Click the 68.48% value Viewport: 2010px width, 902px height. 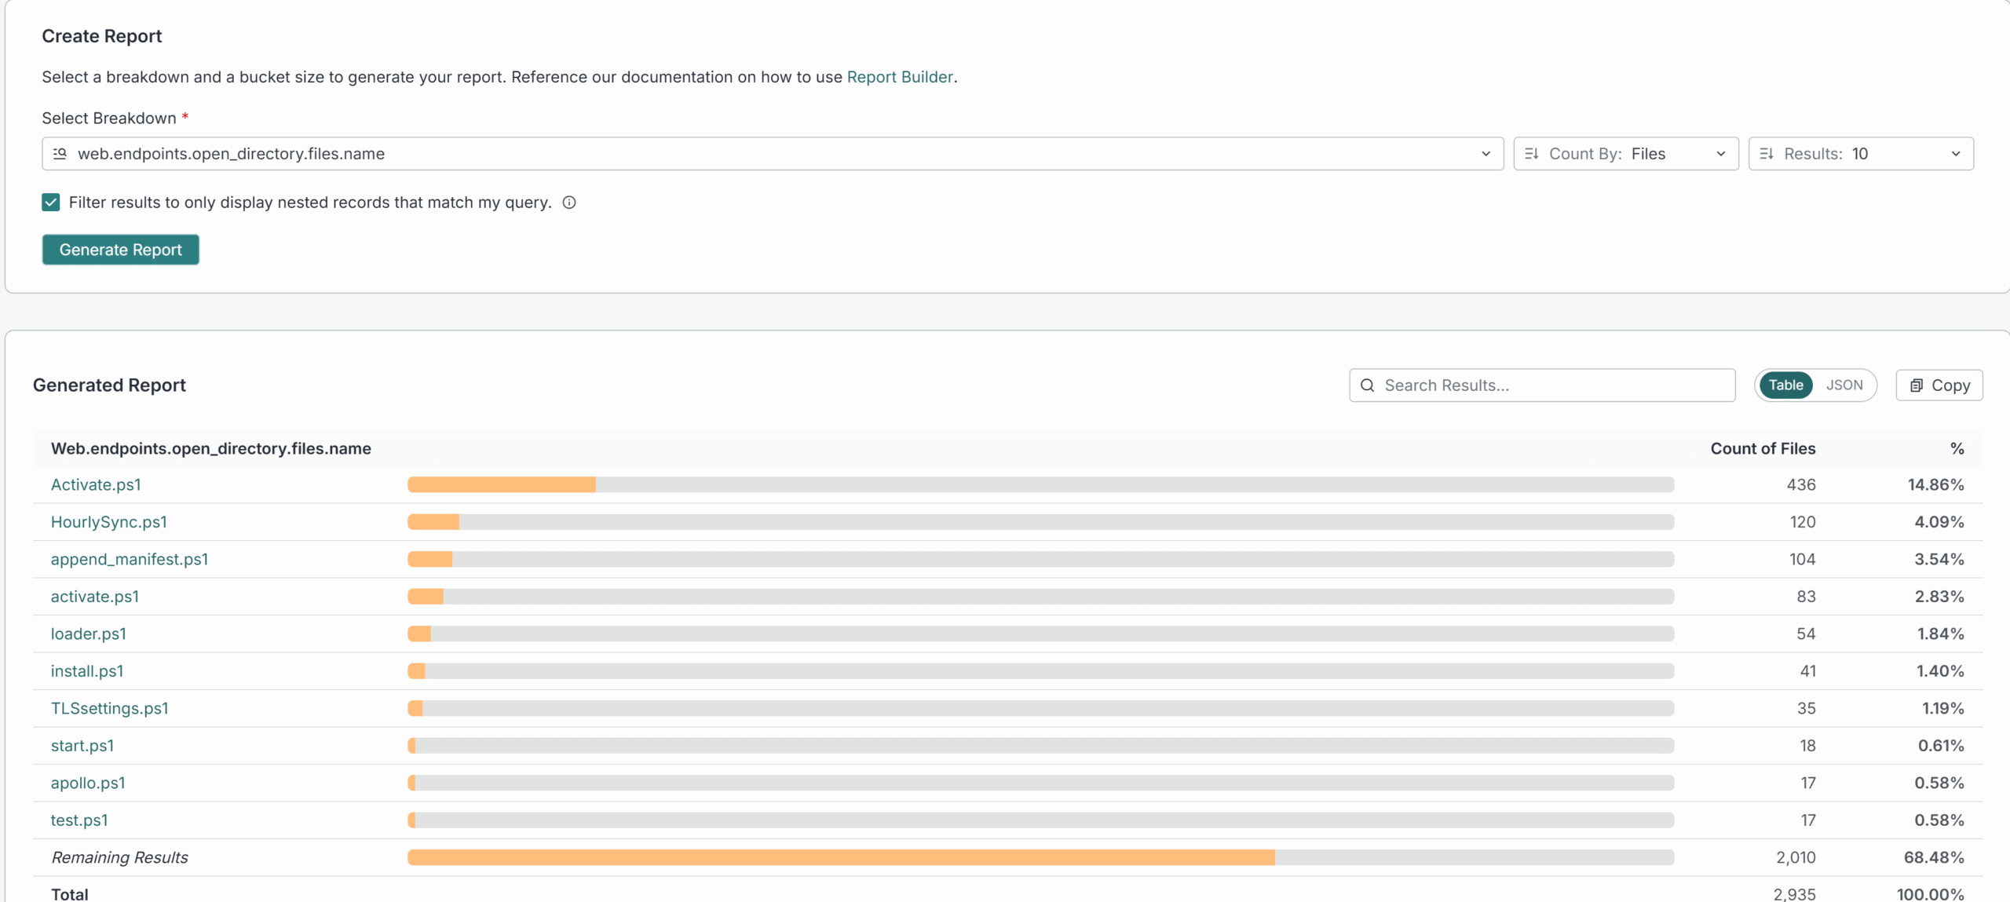[x=1934, y=857]
